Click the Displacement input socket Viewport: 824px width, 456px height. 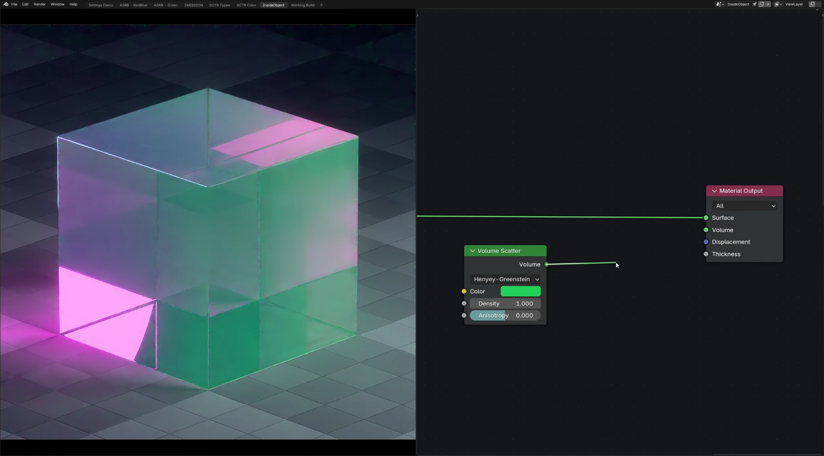(706, 242)
